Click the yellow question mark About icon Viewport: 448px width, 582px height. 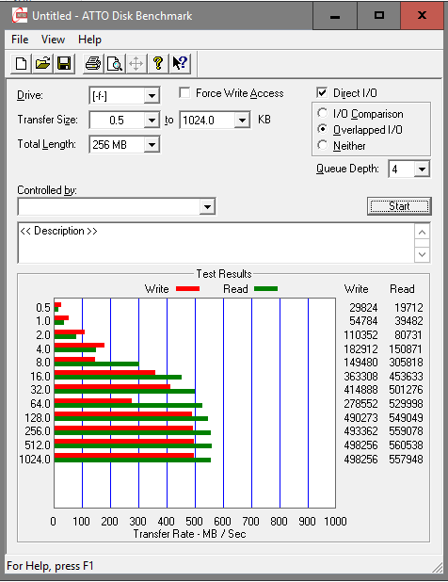(158, 63)
